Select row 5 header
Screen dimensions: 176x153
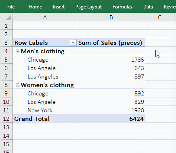coord(6,60)
